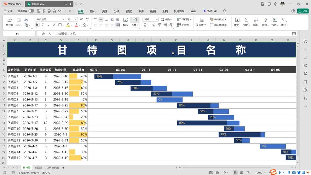Click the increase indent icon
311x175 pixels.
pyautogui.click(x=118, y=19)
